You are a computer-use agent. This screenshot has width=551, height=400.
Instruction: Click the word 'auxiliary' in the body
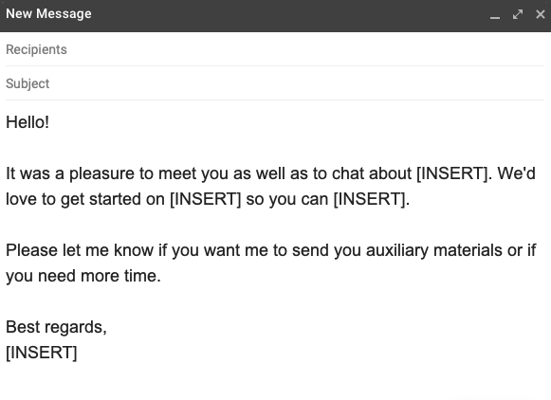pos(397,250)
